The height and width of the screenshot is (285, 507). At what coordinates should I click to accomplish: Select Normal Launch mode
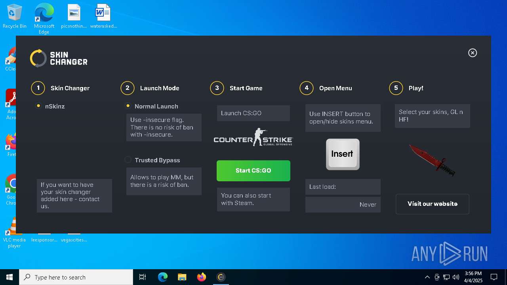click(x=128, y=106)
